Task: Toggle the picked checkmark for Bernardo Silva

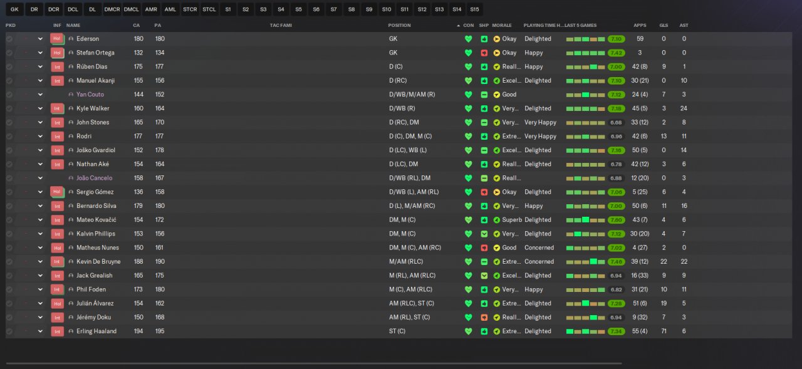Action: tap(9, 206)
